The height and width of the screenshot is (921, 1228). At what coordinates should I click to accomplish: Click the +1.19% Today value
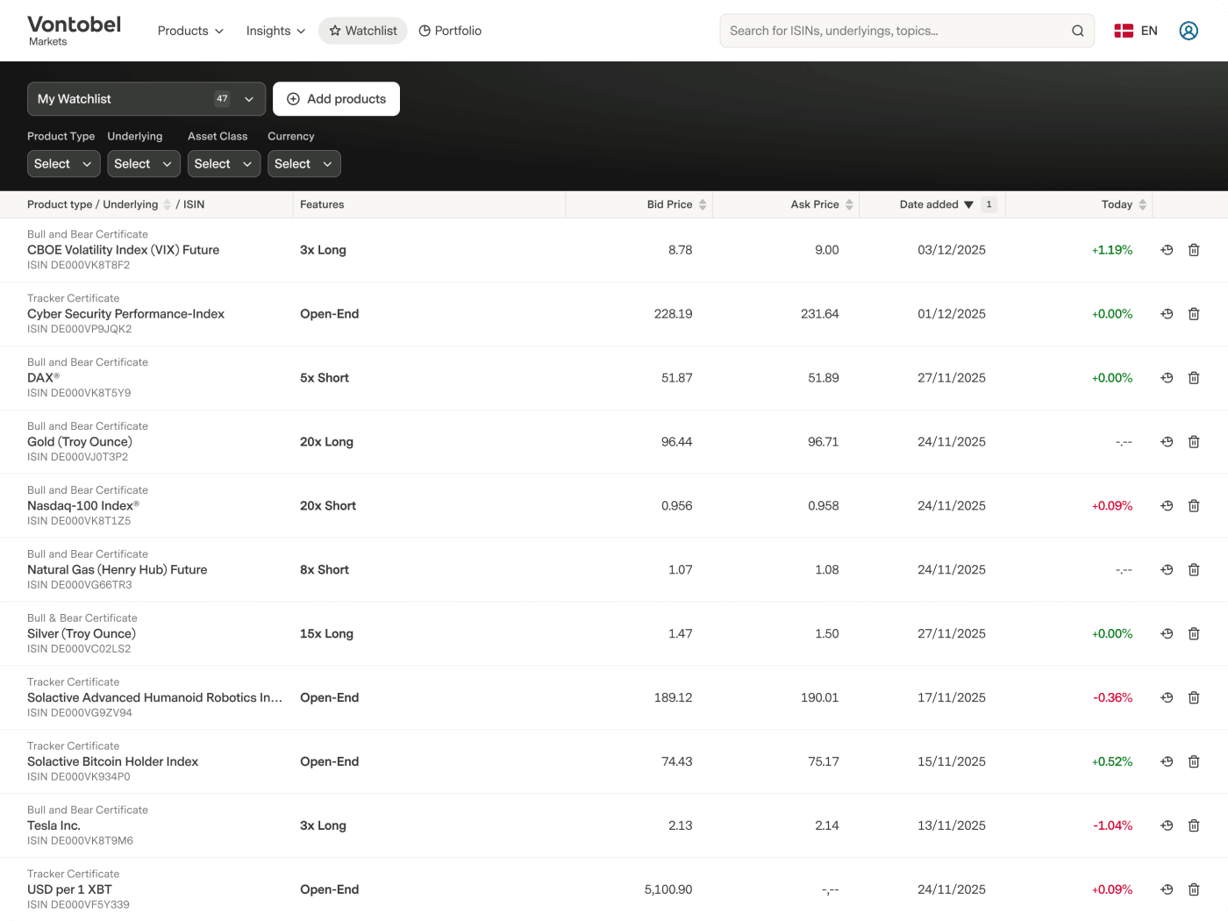click(x=1112, y=250)
